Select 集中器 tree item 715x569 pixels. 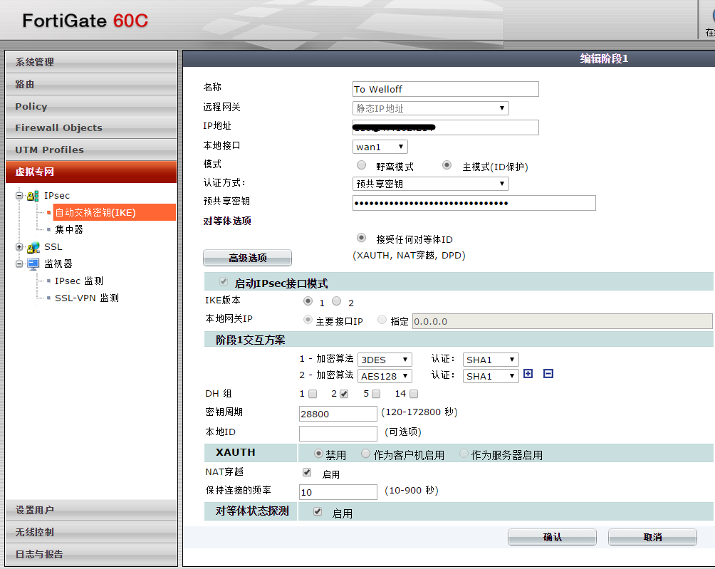pyautogui.click(x=69, y=229)
